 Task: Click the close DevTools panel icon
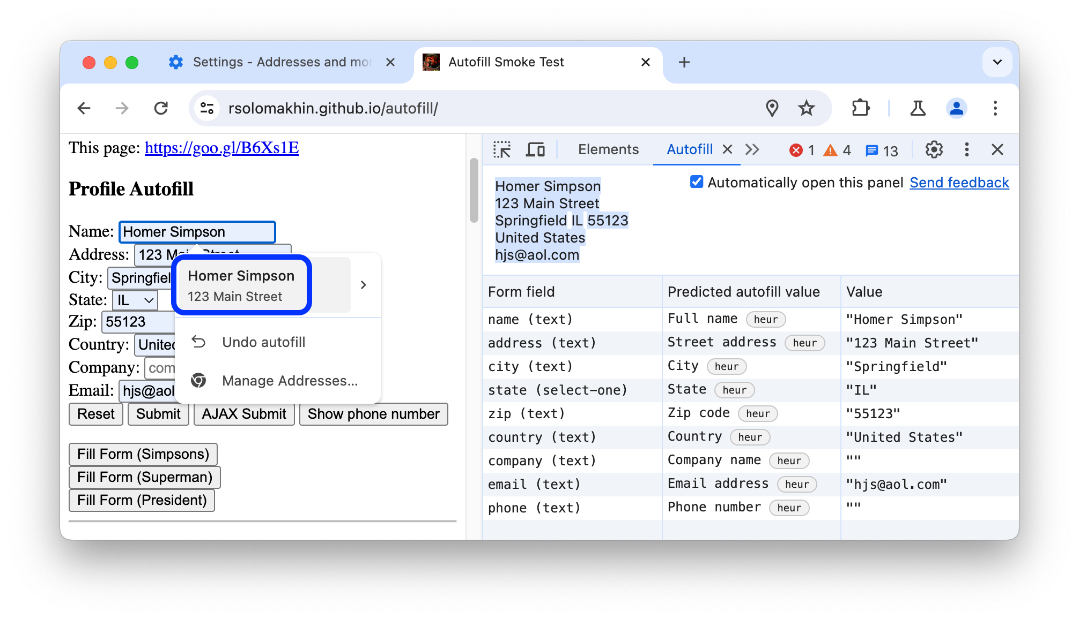pyautogui.click(x=997, y=149)
